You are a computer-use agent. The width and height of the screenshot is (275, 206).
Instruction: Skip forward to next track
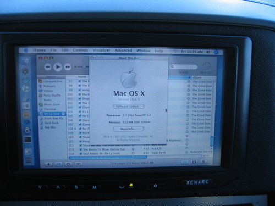[x=68, y=67]
